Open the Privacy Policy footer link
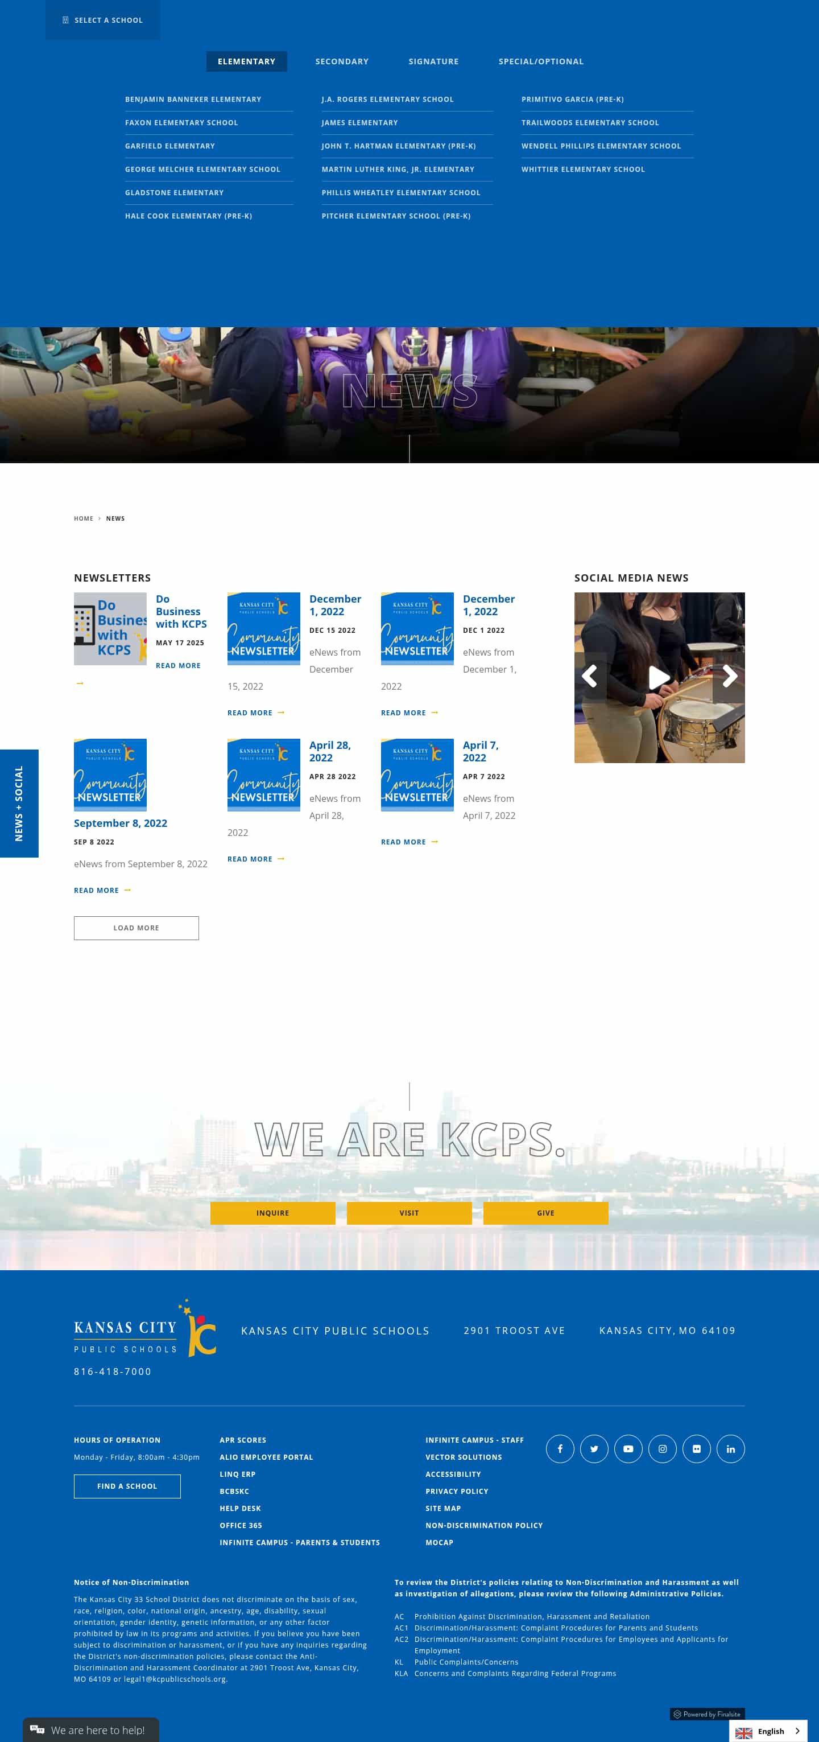This screenshot has width=819, height=1742. click(x=457, y=1492)
